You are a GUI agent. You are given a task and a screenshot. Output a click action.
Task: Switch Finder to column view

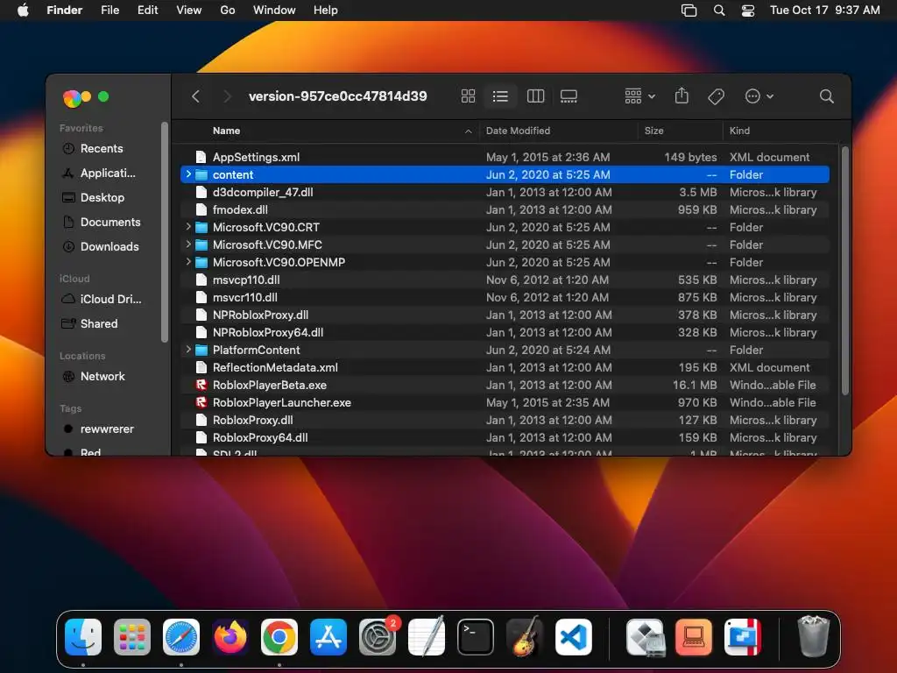pos(535,96)
